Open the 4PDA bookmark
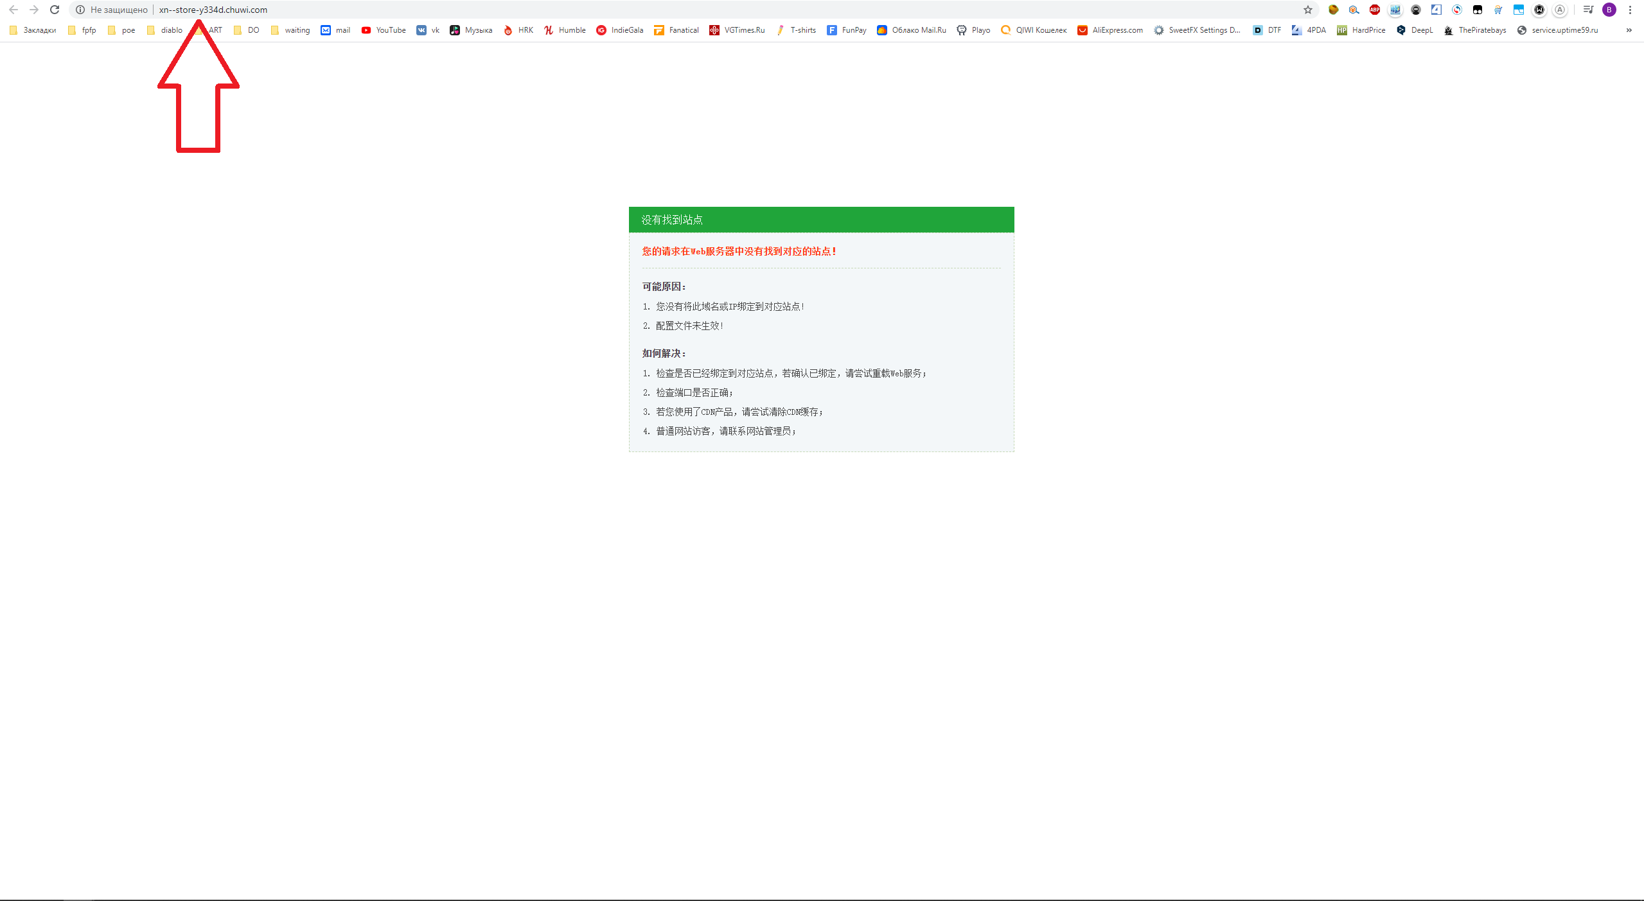The height and width of the screenshot is (901, 1644). (x=1309, y=30)
